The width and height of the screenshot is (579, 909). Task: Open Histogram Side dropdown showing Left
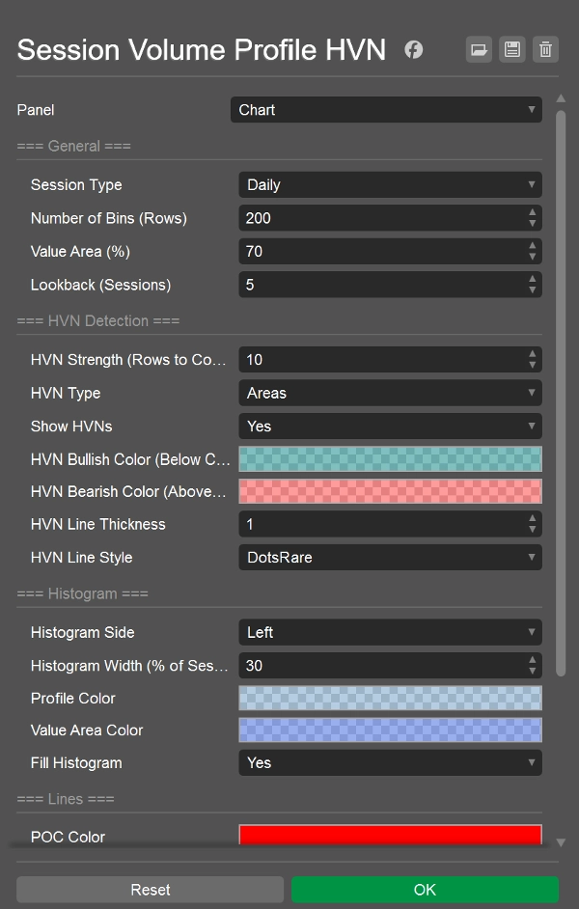coord(390,632)
